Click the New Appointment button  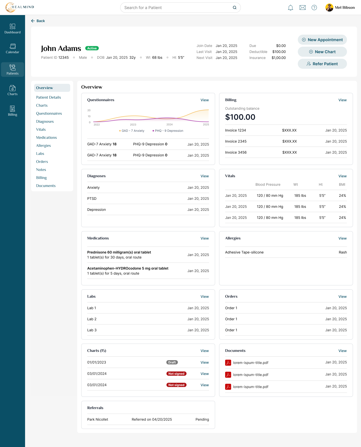click(x=322, y=40)
